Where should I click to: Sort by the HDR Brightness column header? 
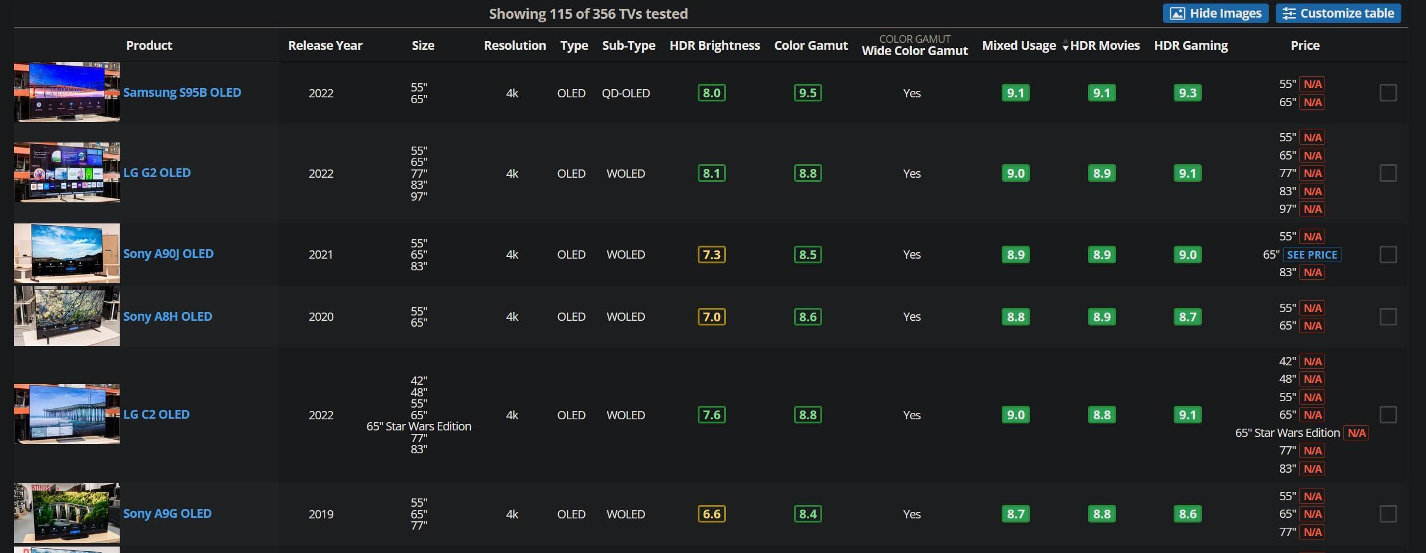714,46
